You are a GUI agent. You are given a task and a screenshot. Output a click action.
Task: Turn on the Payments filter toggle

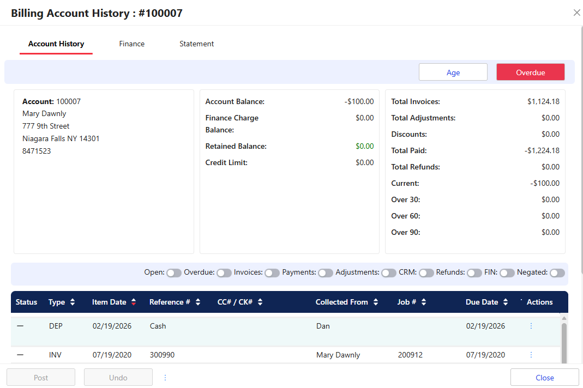click(326, 272)
